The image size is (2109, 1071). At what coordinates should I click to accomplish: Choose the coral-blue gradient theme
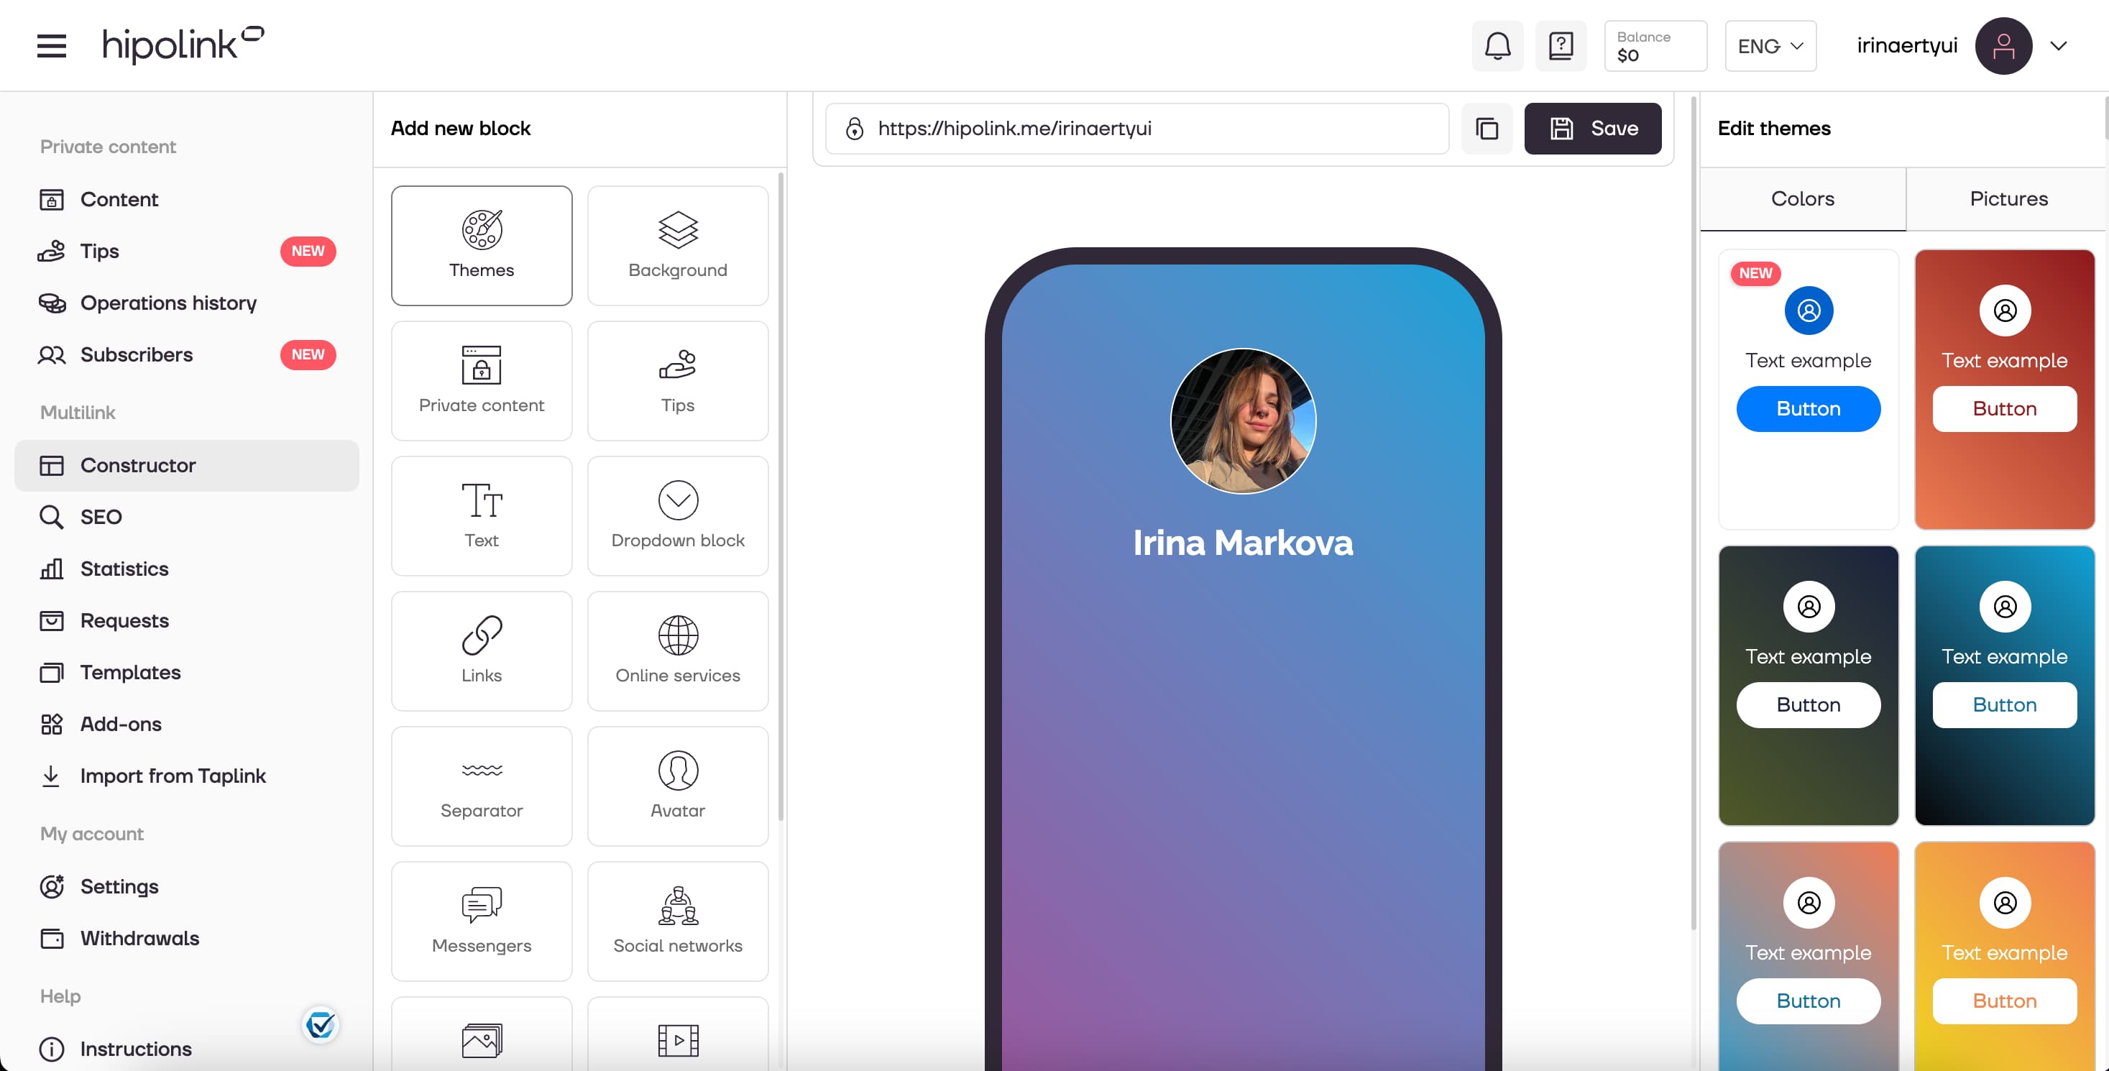(x=1808, y=957)
